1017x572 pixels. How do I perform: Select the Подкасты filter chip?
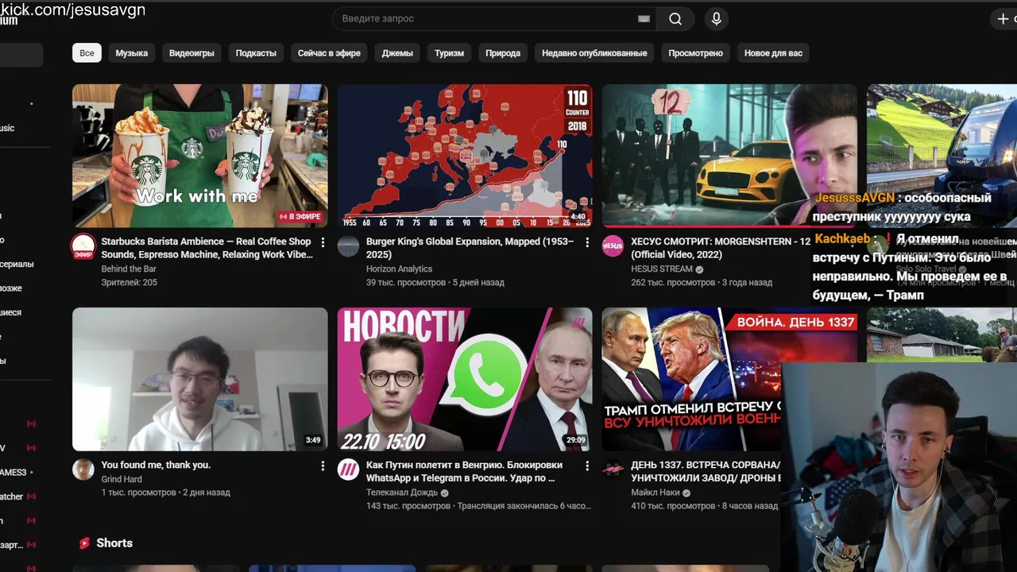[x=256, y=53]
